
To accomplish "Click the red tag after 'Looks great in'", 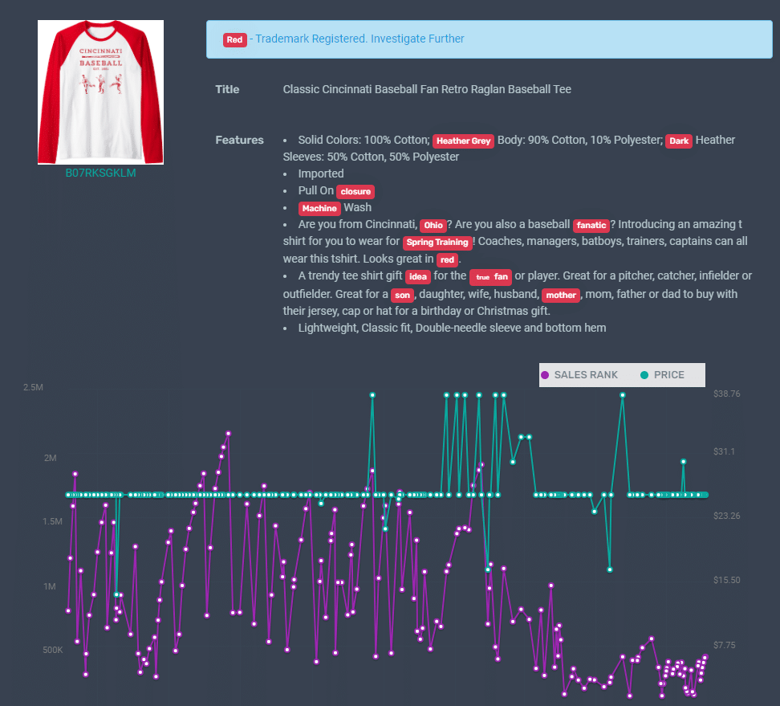I will (447, 260).
